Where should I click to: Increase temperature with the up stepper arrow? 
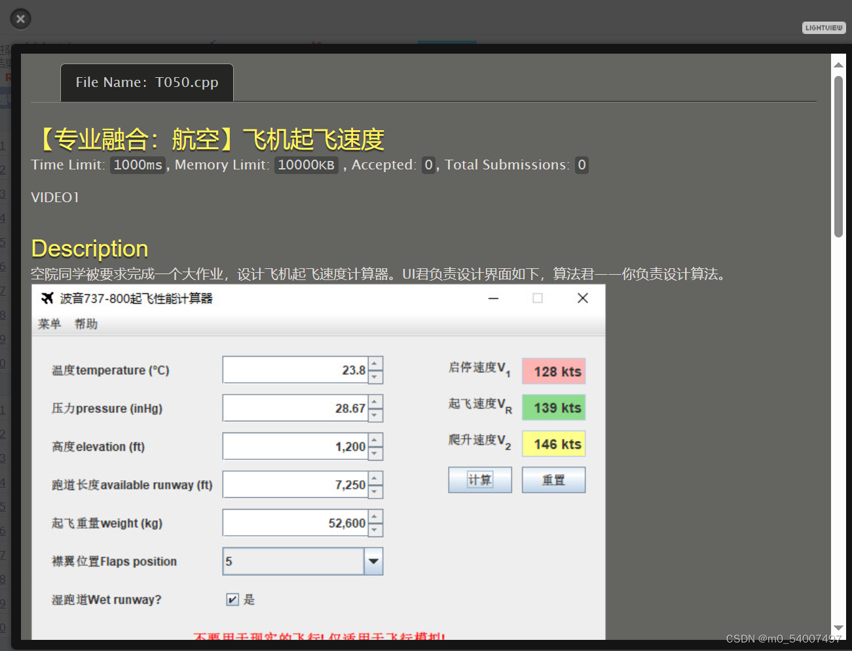[x=375, y=364]
